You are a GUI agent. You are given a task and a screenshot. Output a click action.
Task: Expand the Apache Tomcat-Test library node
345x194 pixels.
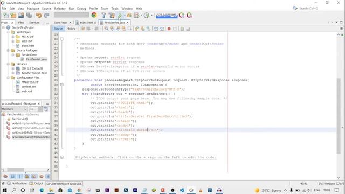13,73
